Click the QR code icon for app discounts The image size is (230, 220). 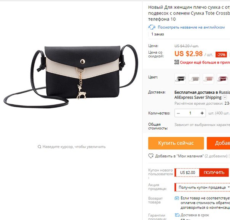point(177,62)
